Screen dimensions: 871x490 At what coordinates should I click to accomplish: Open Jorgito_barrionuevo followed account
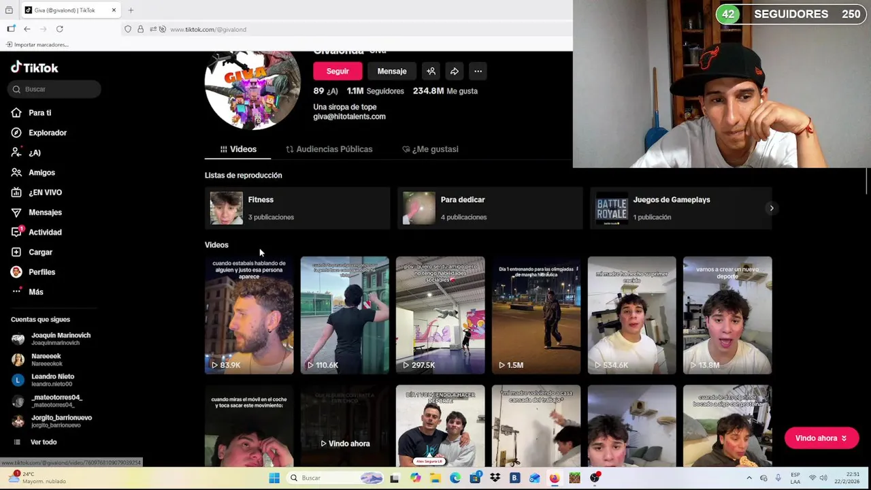[x=52, y=421]
